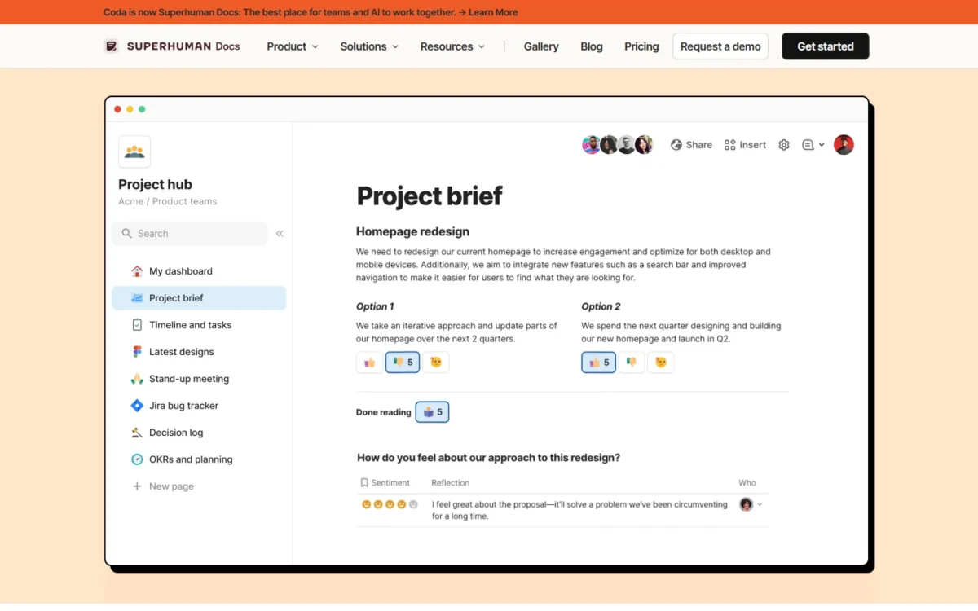Screen dimensions: 978x611
Task: Toggle thumbs up reaction with 5 under Option 2
Action: (598, 363)
